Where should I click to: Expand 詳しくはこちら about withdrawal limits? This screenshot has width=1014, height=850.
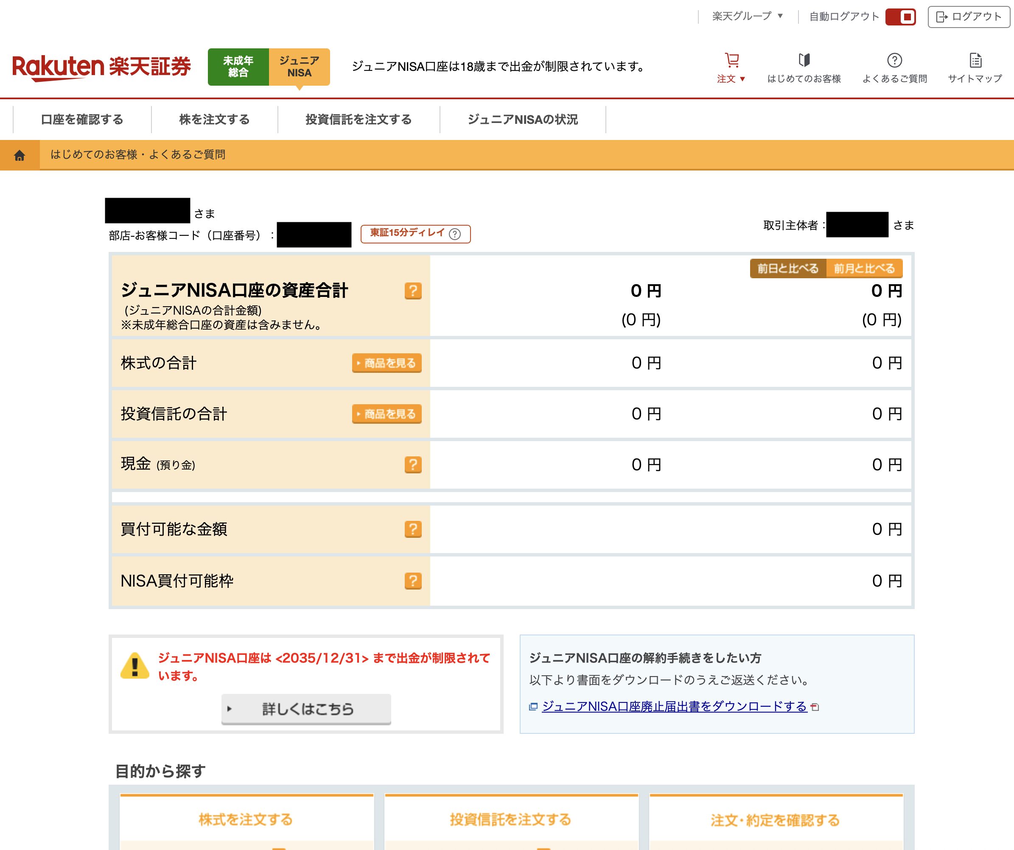306,709
